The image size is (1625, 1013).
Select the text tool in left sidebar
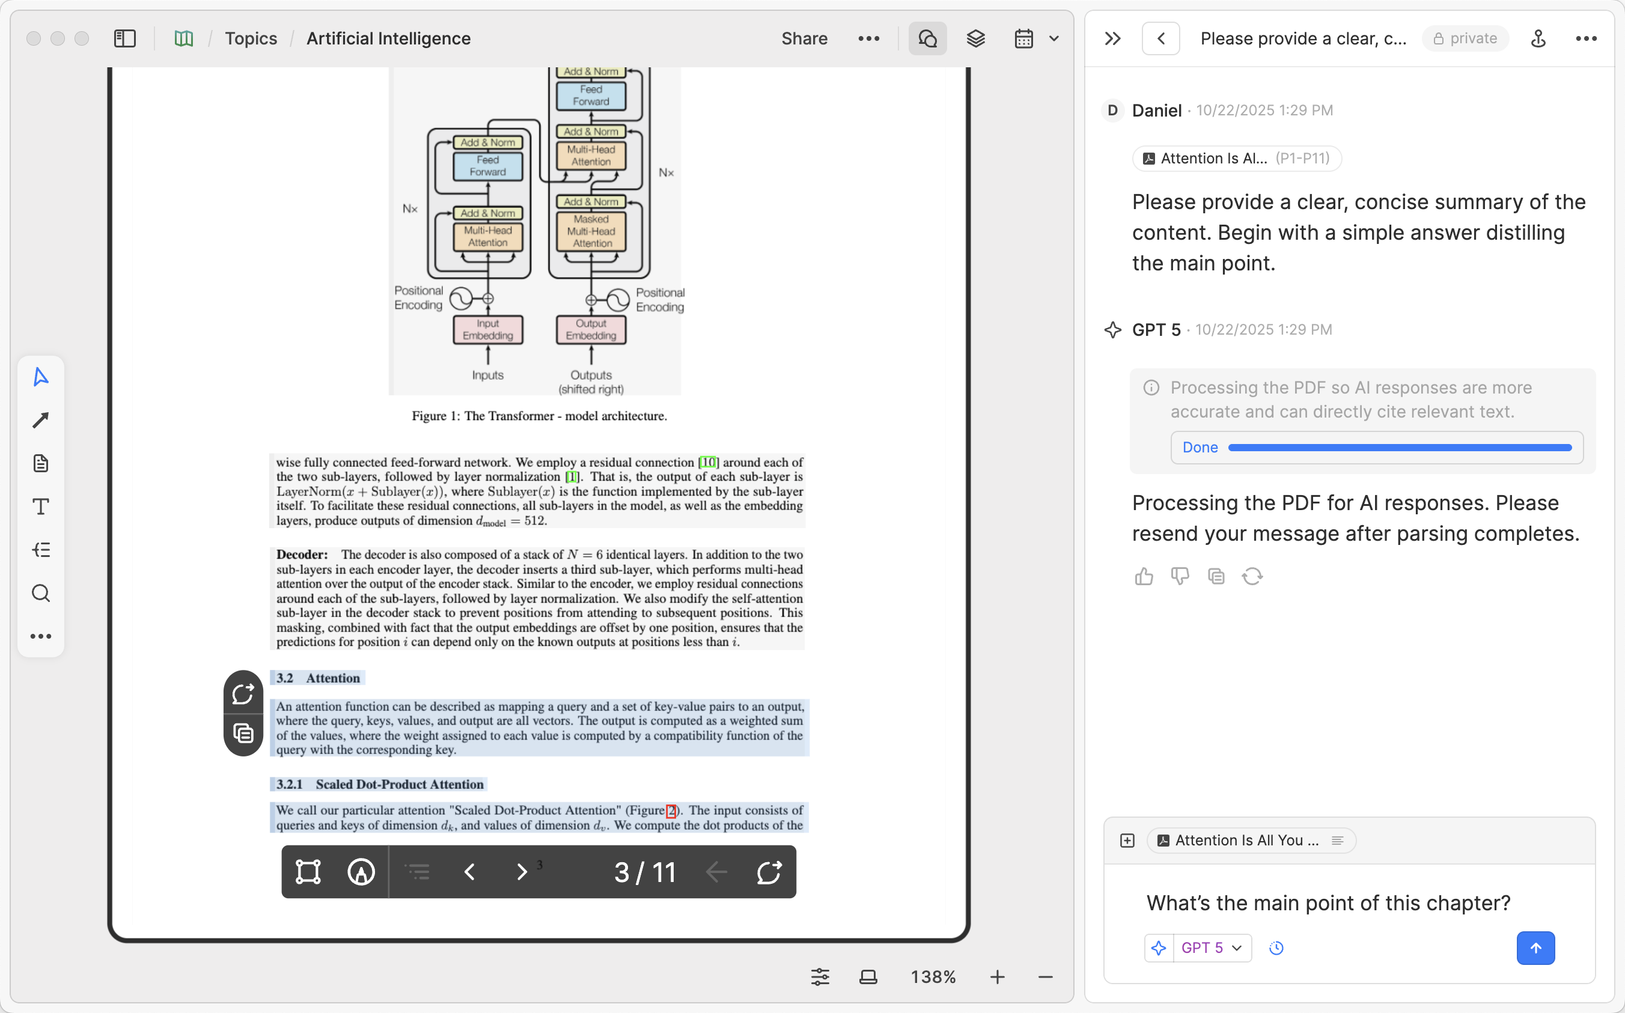[40, 506]
